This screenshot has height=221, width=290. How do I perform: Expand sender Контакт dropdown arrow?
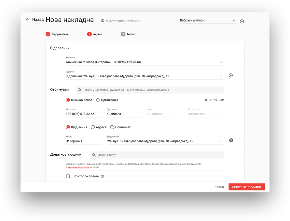(221, 62)
